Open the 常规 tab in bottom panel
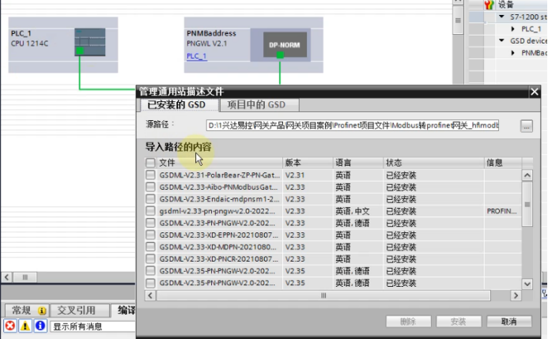This screenshot has width=548, height=339. pos(27,310)
